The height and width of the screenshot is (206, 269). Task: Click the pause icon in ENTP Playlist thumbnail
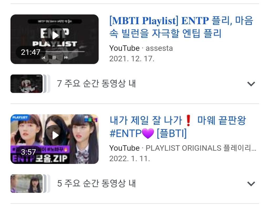coord(54,58)
